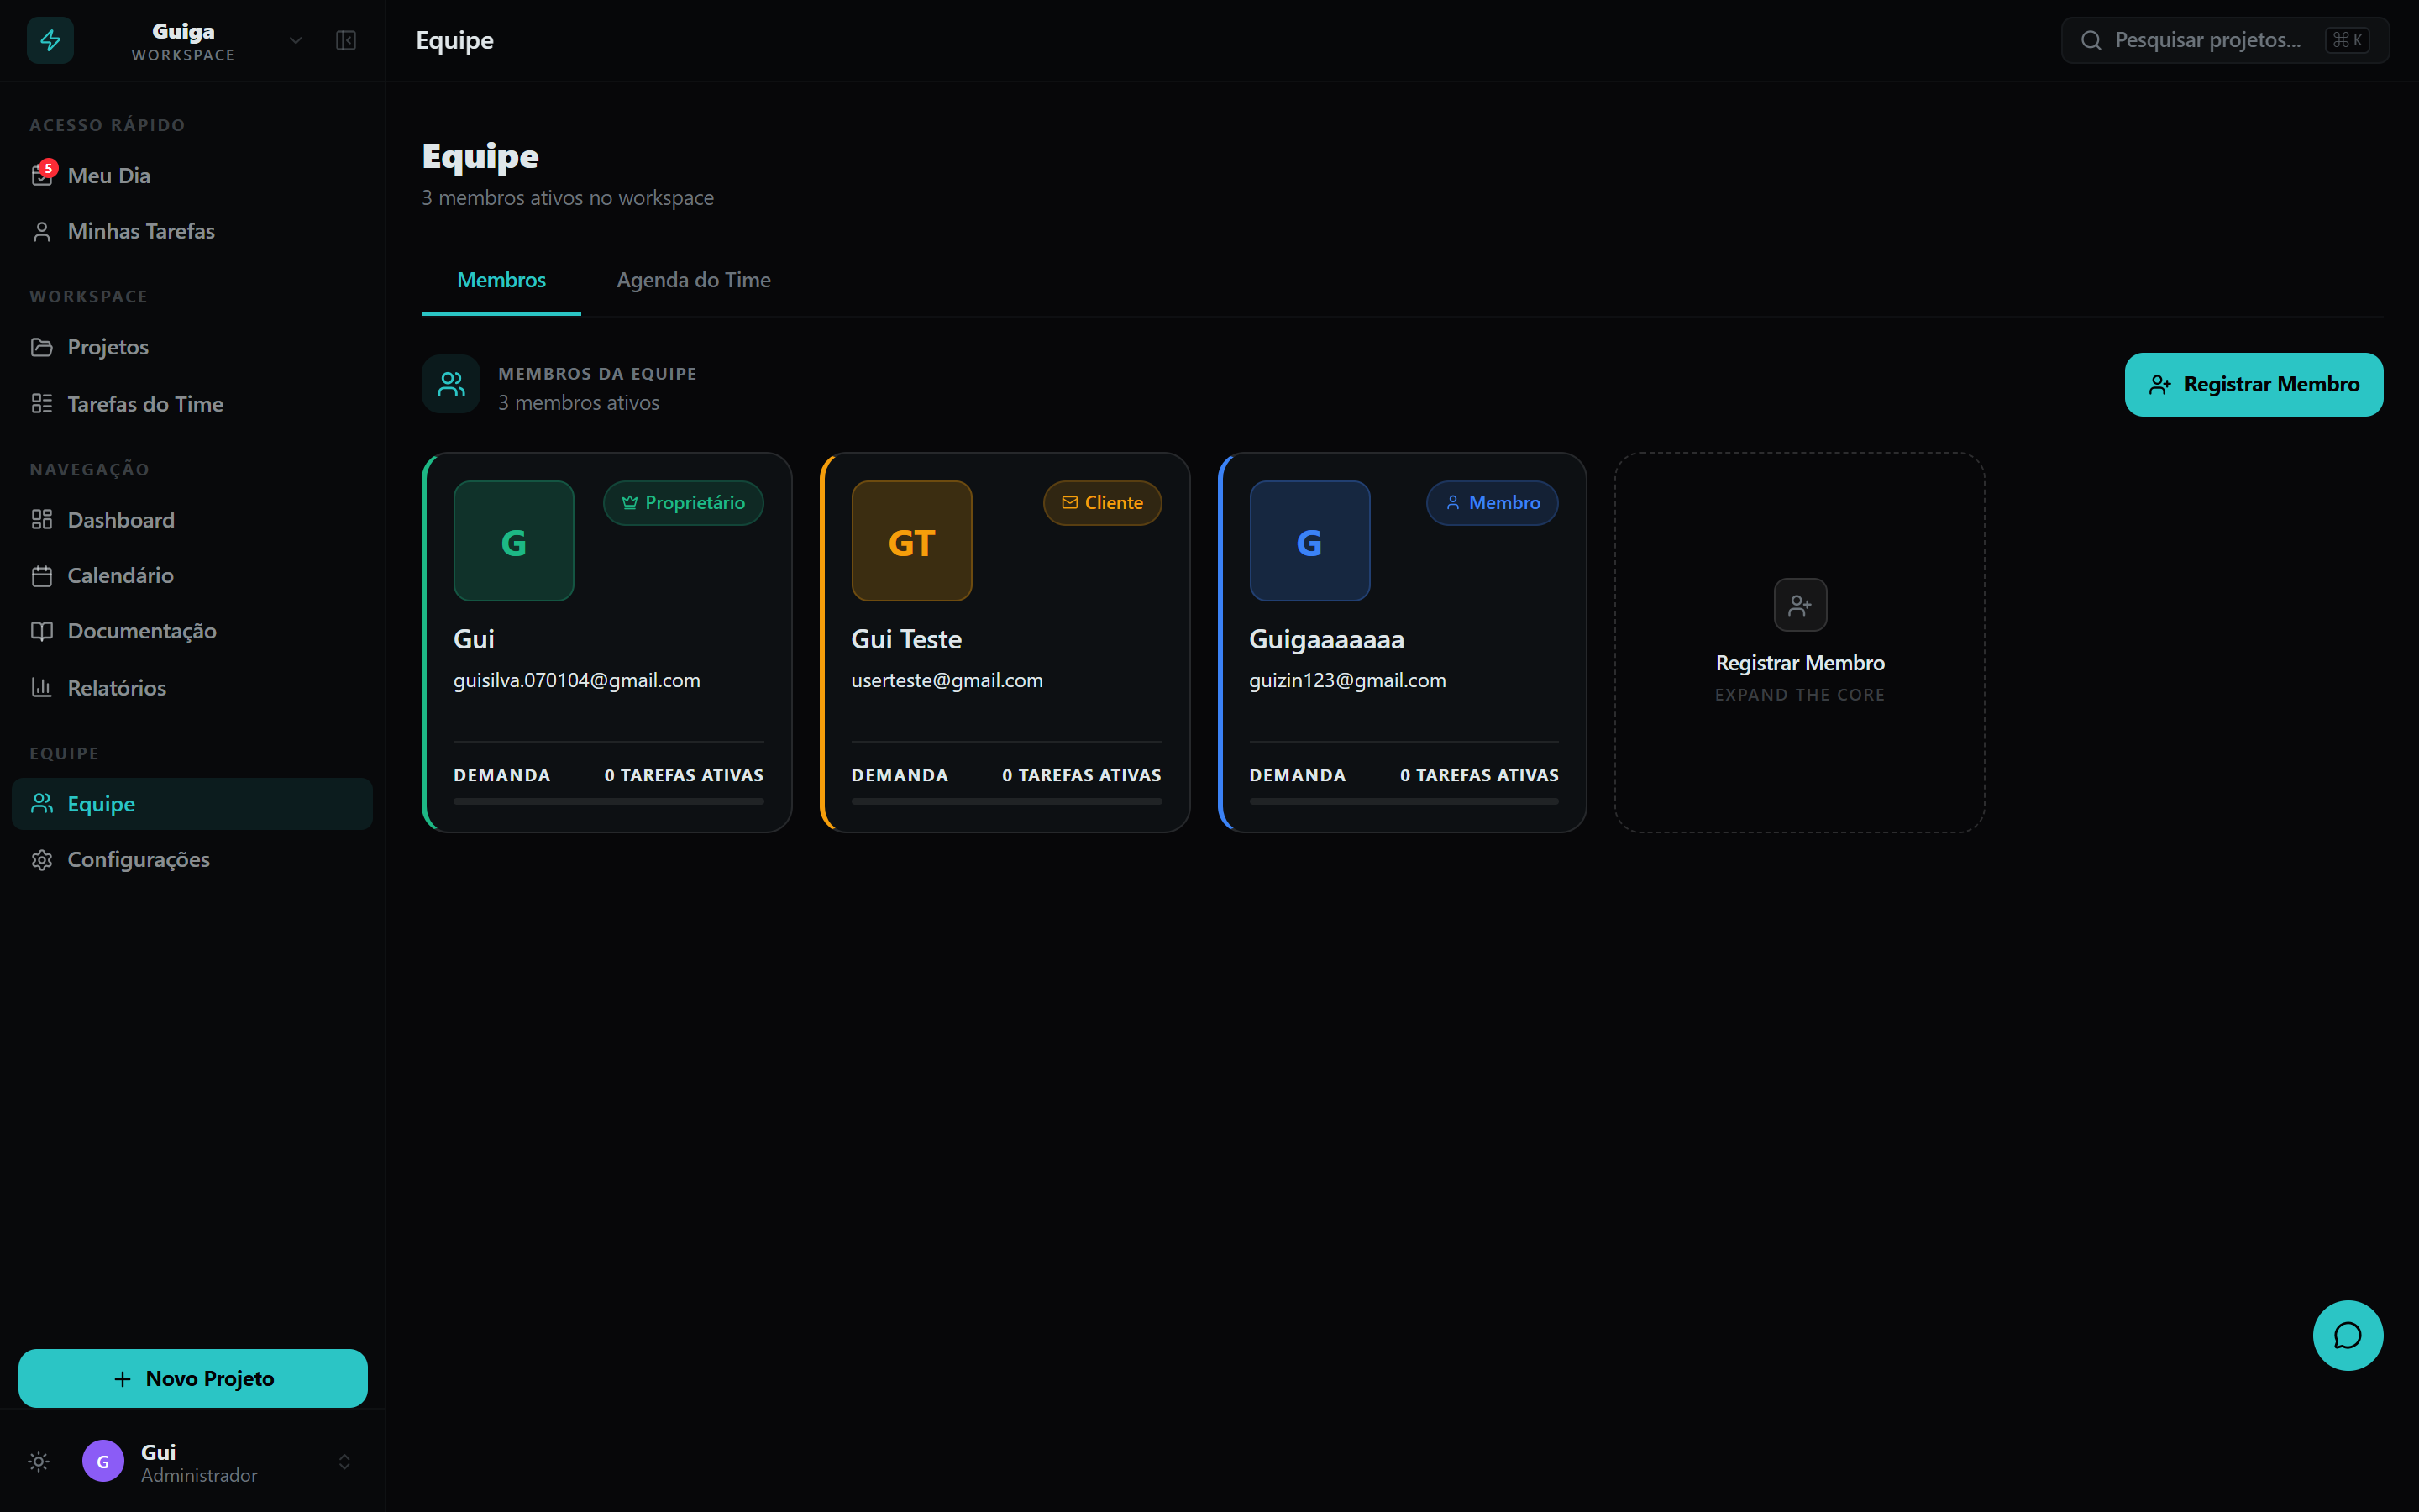Focus the Pesquisar projetos search field
Viewport: 2419px width, 1512px height.
tap(2207, 40)
